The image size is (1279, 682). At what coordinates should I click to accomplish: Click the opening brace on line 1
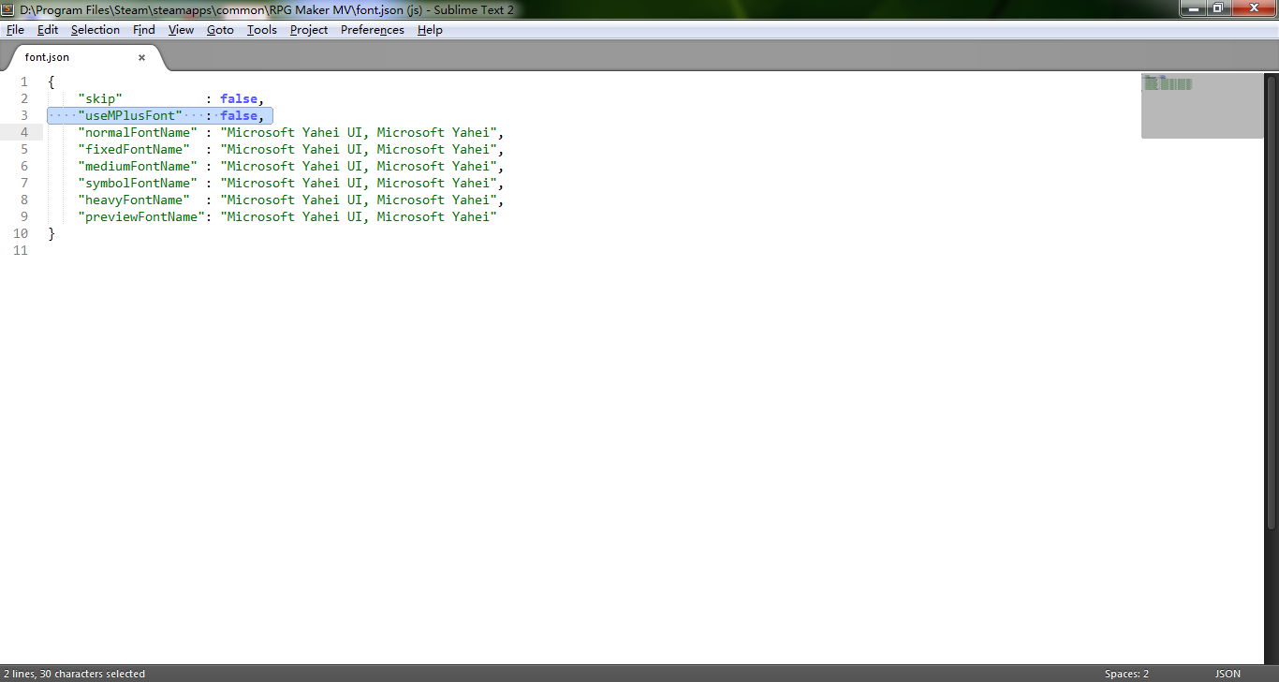(51, 82)
